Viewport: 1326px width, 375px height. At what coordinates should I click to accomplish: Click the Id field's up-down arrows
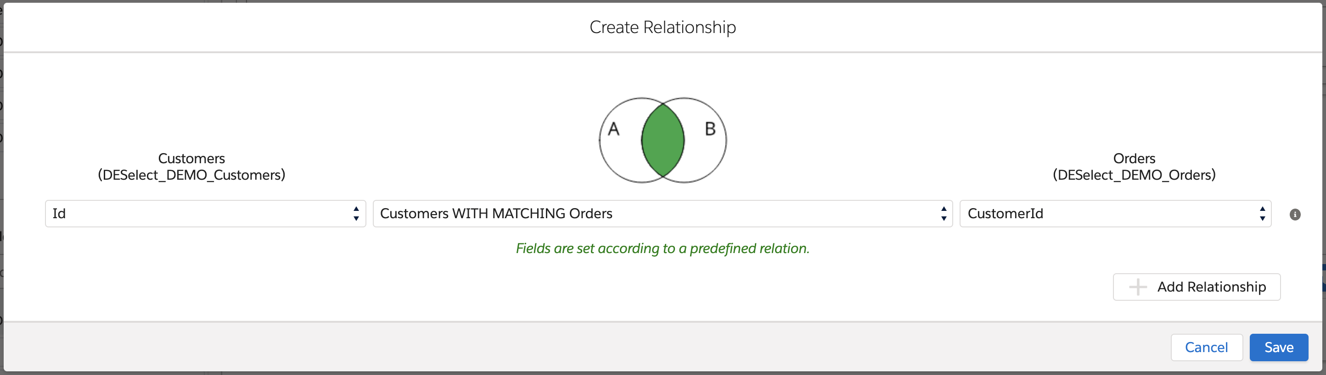coord(356,214)
